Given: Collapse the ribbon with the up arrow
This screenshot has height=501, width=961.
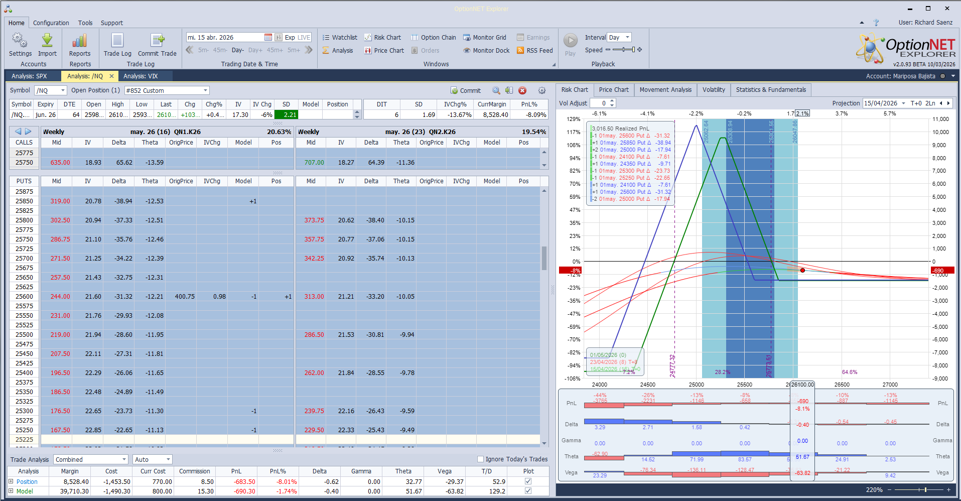Looking at the screenshot, I should [x=862, y=23].
